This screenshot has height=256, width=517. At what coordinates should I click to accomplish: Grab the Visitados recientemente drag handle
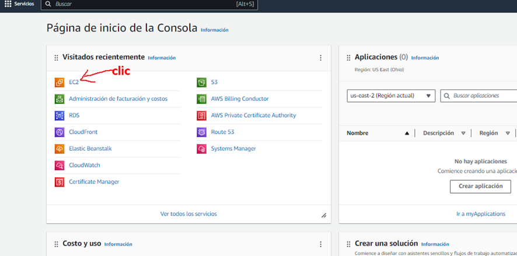pyautogui.click(x=56, y=58)
